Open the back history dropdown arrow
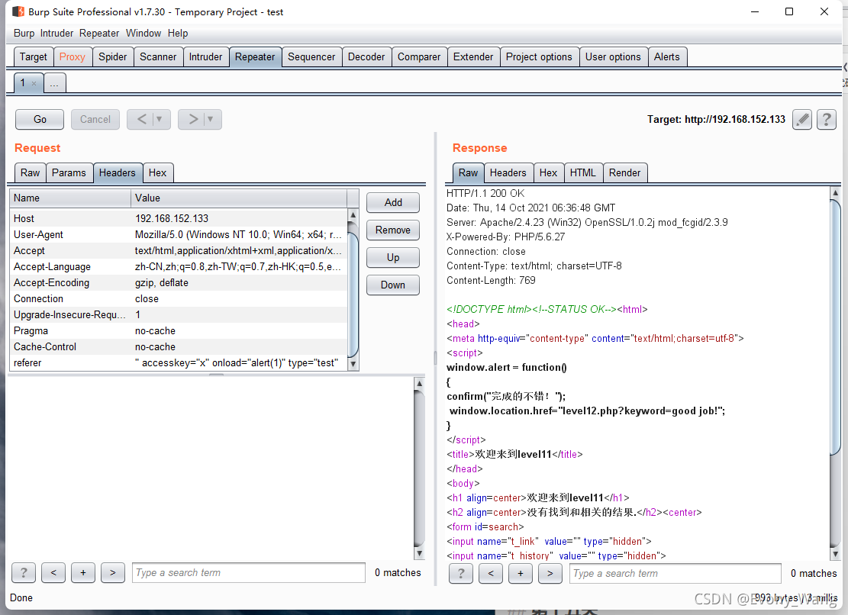Viewport: 848px width, 615px height. [x=159, y=120]
